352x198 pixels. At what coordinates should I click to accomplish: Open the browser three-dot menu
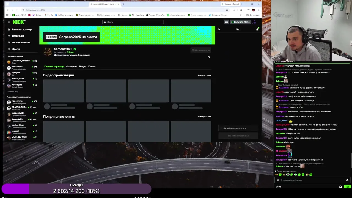258,10
